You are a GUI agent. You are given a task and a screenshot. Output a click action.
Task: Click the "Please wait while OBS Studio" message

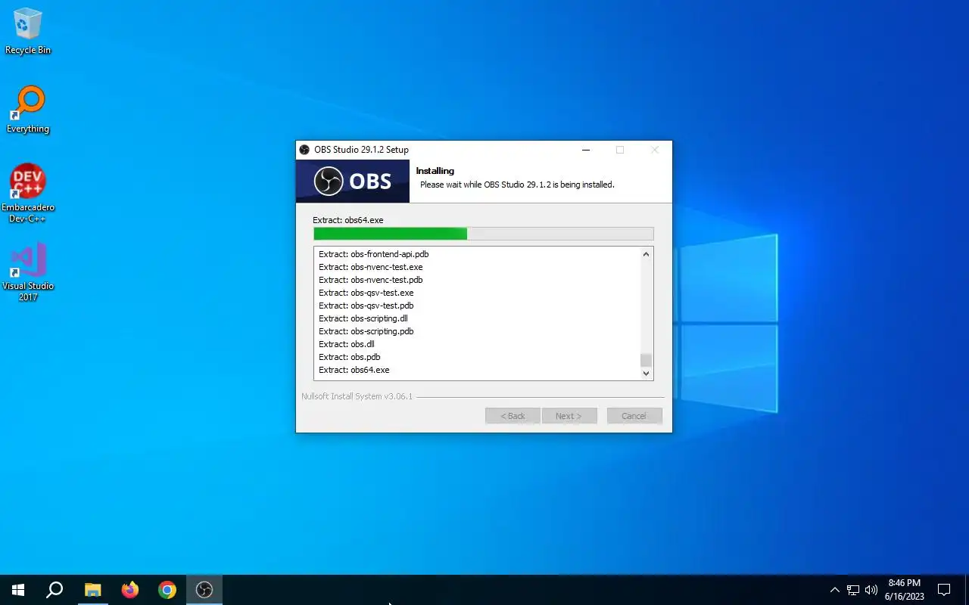tap(517, 185)
